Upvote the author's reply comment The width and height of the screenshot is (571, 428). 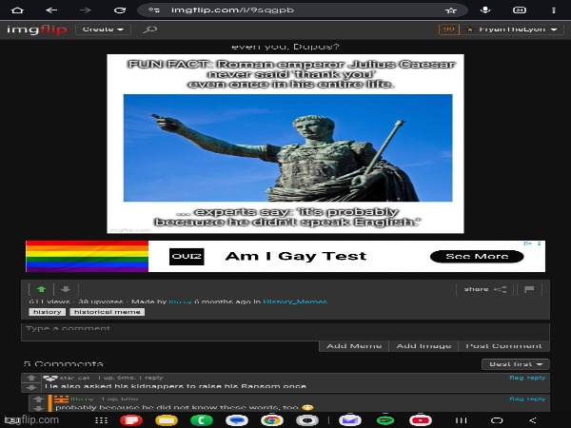[39, 399]
